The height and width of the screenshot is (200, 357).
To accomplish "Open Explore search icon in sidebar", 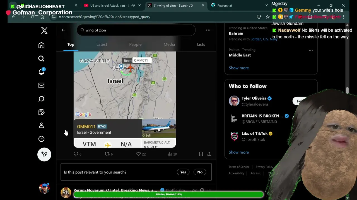I will tap(41, 58).
